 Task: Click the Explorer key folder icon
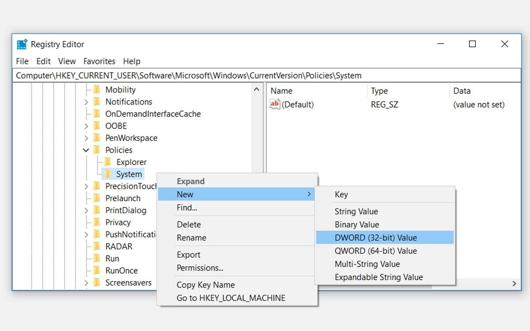point(109,162)
